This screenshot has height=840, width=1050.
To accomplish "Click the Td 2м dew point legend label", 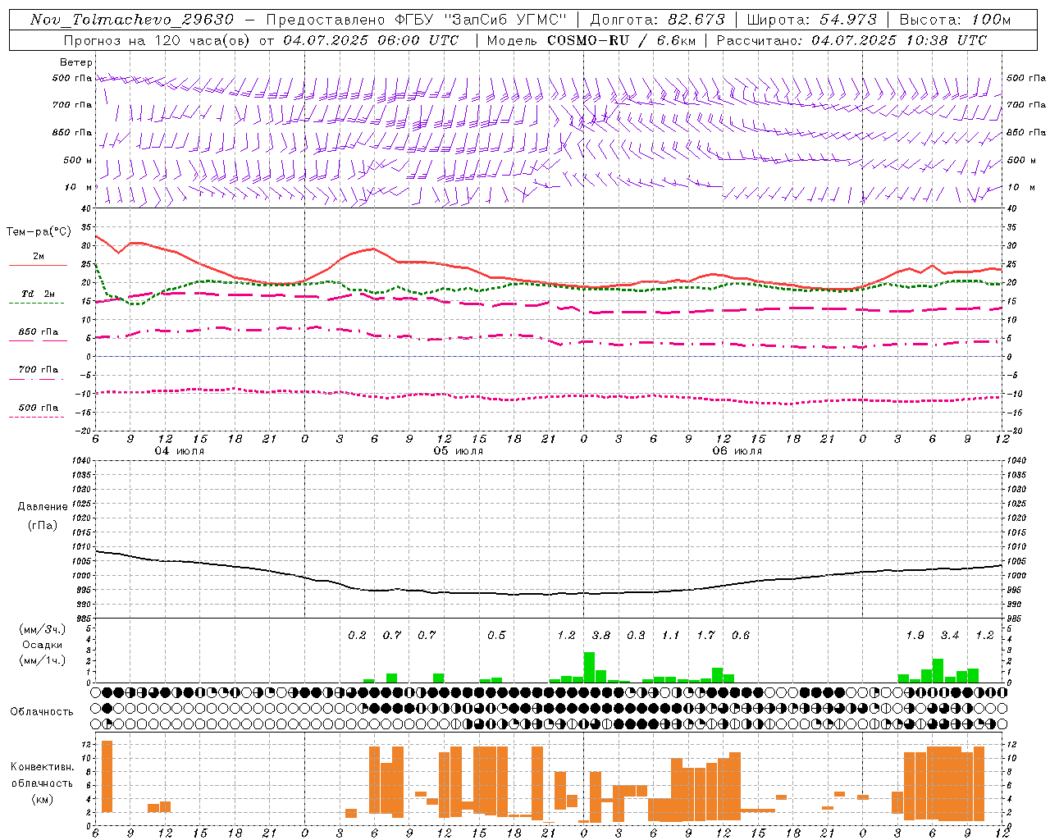I will 39,294.
